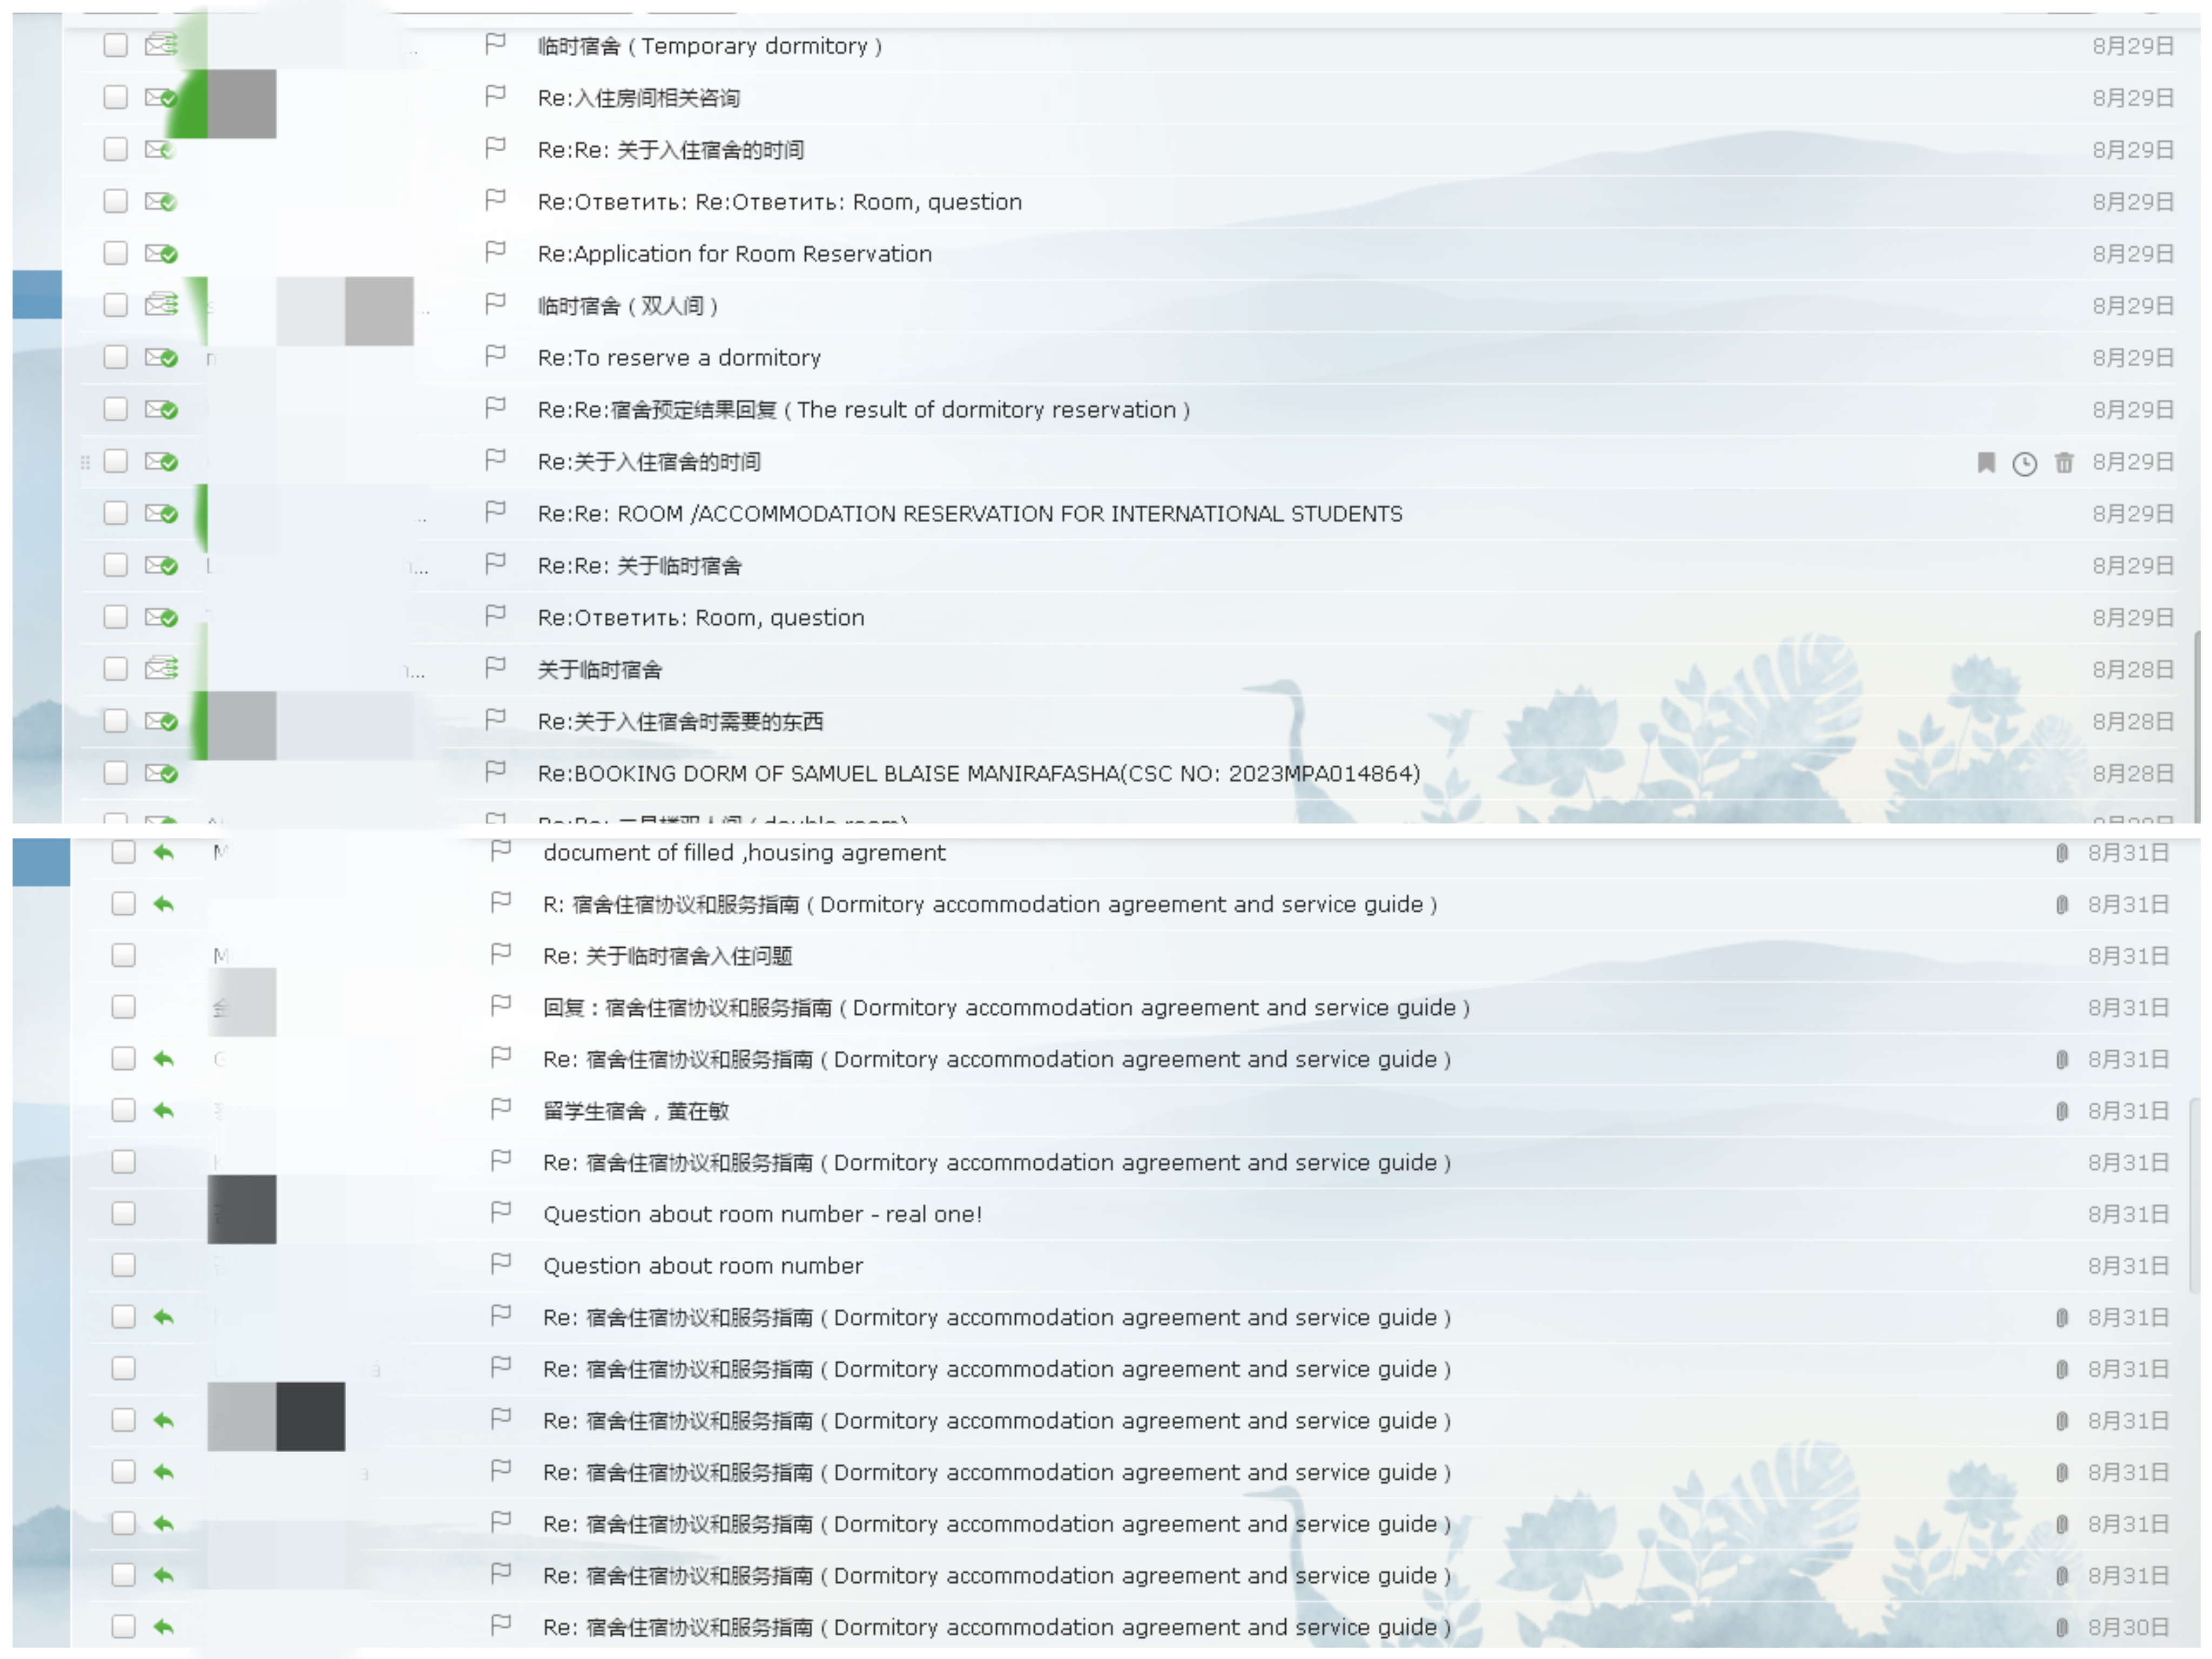Screen dimensions: 2212x1659
Task: Open 'Re:Ответить: Room, question' message
Action: 700,617
